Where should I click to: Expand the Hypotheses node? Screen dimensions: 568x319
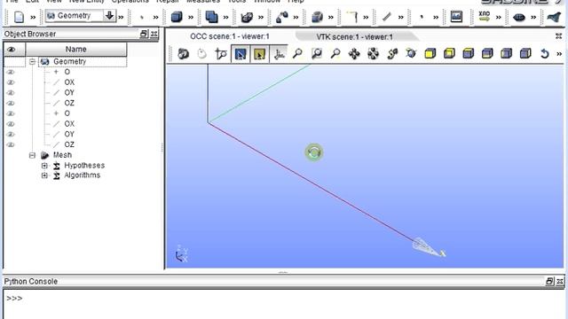(x=44, y=166)
